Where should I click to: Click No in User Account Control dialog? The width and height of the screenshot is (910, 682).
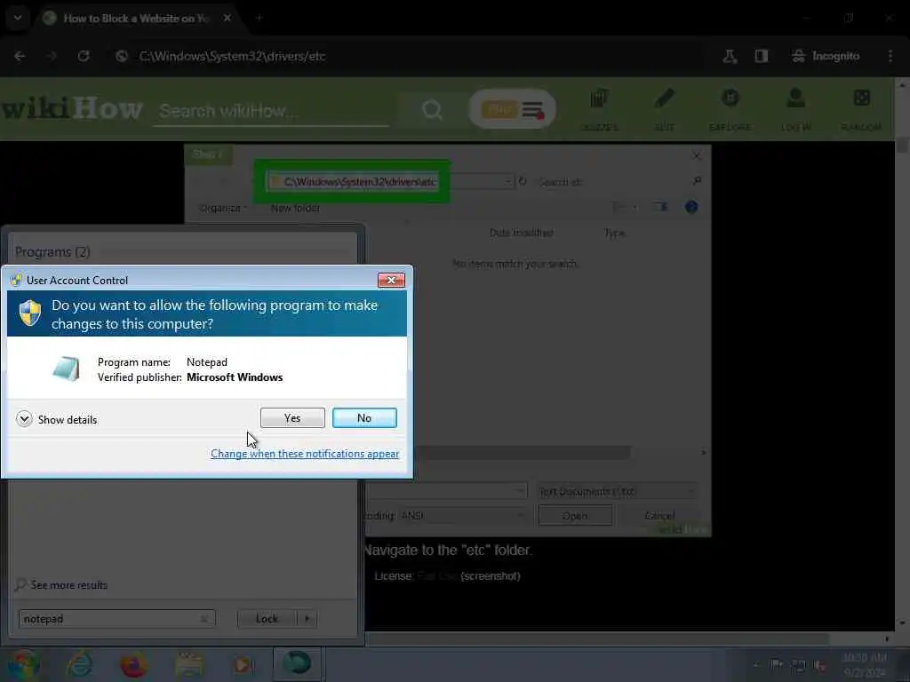click(364, 417)
